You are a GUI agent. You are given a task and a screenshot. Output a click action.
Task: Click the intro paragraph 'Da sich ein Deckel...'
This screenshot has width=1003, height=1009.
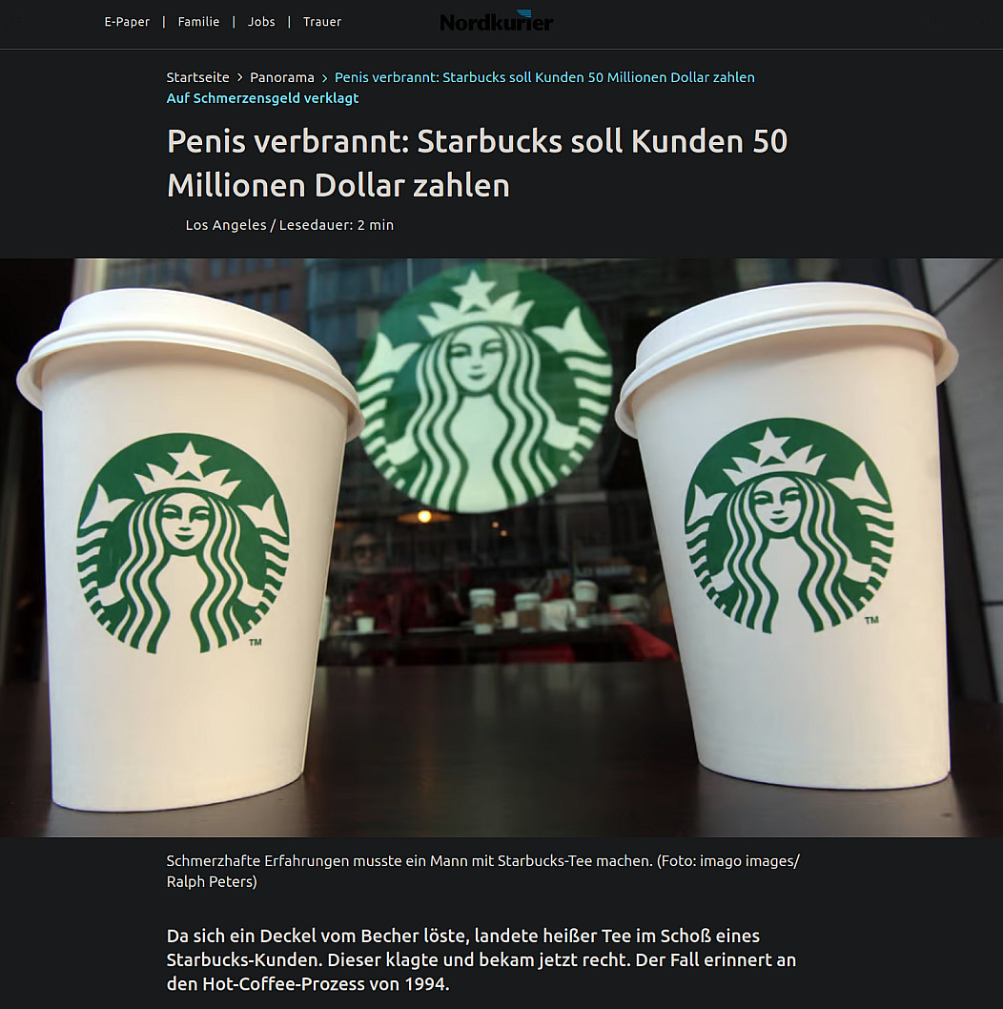click(x=481, y=959)
